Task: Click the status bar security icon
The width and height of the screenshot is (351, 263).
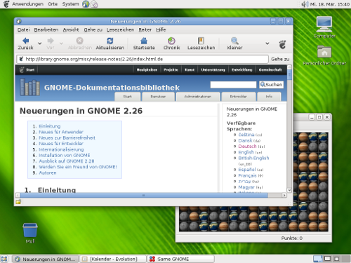Action: click(18, 202)
